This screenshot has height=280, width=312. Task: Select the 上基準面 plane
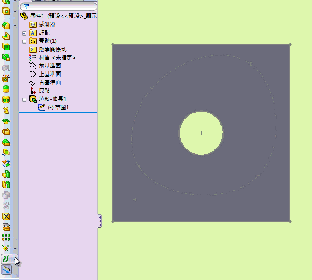(x=45, y=74)
